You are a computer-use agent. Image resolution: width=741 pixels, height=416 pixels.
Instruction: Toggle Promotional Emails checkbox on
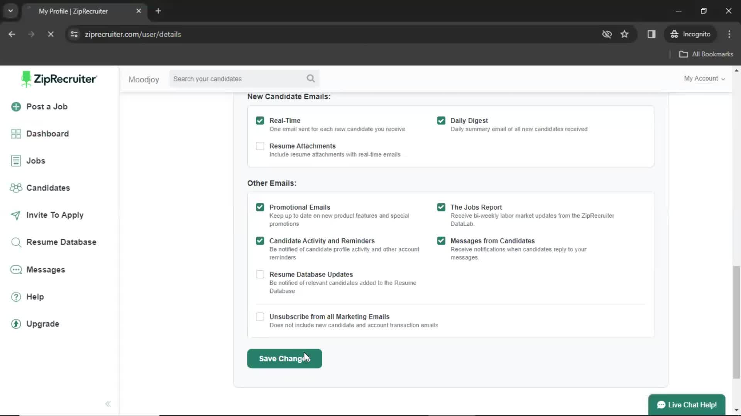coord(260,207)
